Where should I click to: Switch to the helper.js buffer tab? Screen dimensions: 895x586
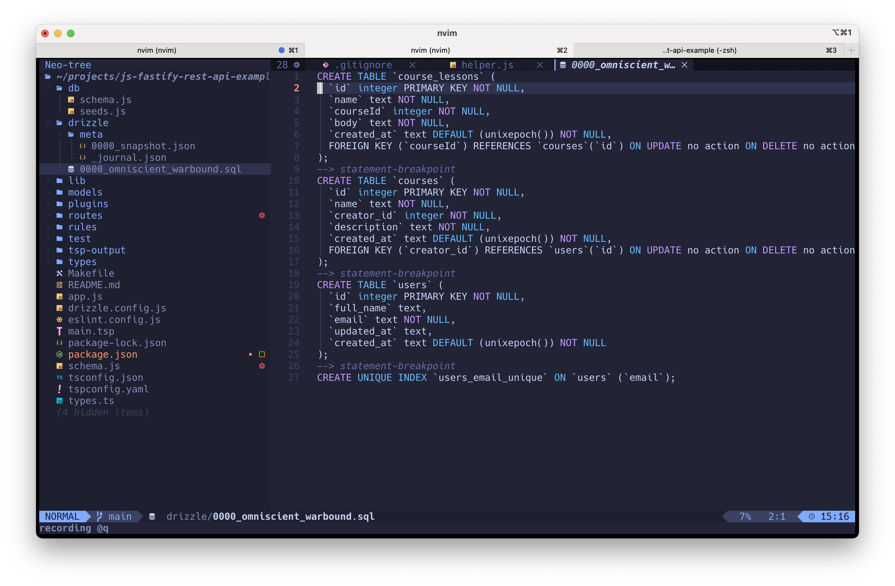(487, 65)
